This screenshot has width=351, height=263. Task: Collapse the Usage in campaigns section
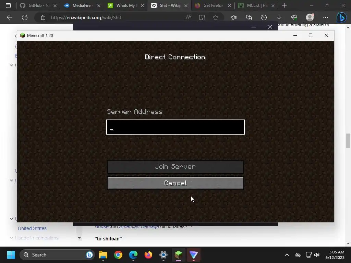[11, 238]
